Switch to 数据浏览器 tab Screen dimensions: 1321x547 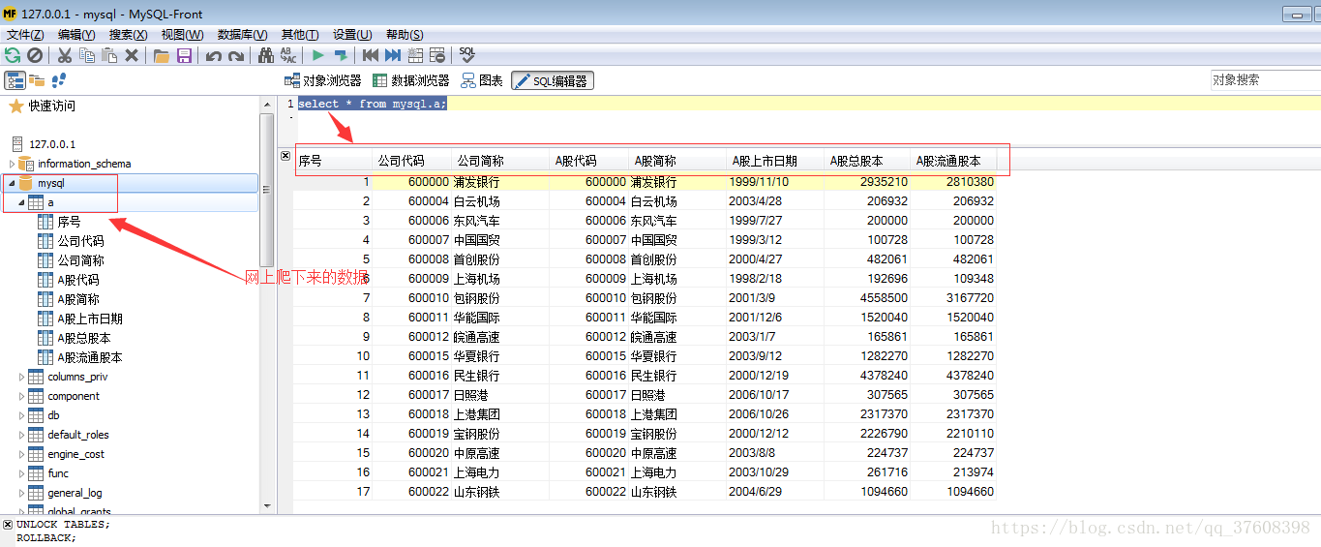coord(411,81)
